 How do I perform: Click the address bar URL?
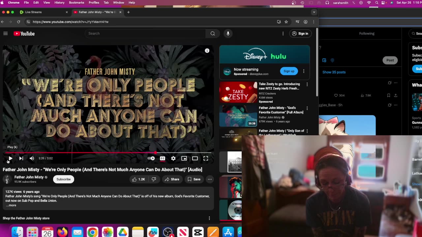71,22
